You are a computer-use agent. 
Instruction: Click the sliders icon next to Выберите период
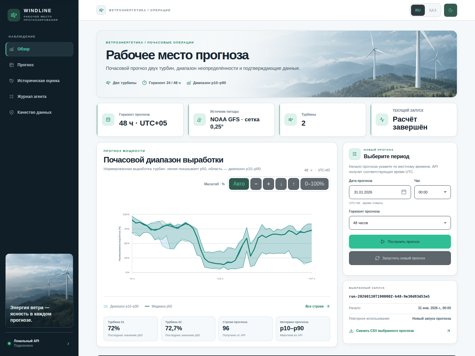click(x=355, y=154)
